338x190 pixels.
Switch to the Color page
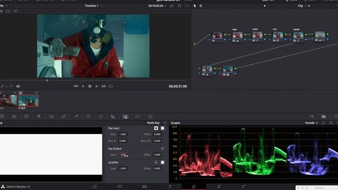click(194, 186)
